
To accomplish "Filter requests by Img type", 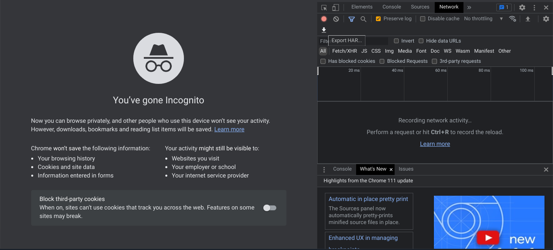I will pyautogui.click(x=389, y=51).
